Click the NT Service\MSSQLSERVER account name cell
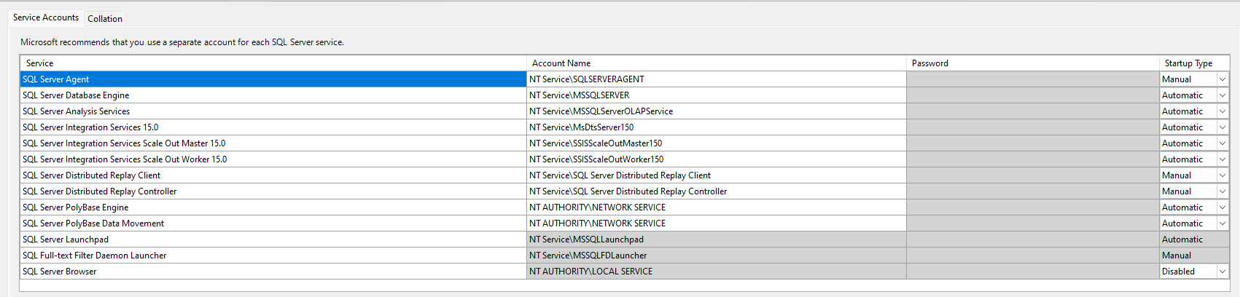1240x297 pixels. [x=717, y=95]
